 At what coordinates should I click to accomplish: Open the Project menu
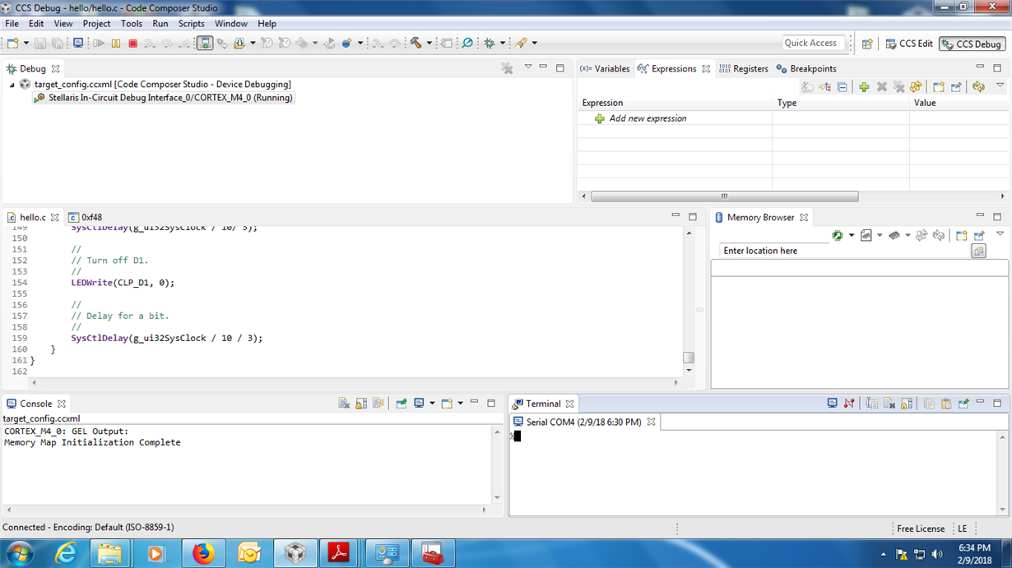point(96,24)
